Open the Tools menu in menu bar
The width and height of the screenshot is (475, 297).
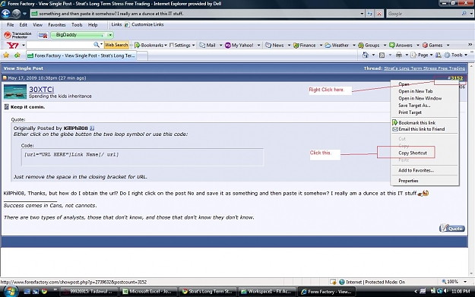tap(77, 25)
